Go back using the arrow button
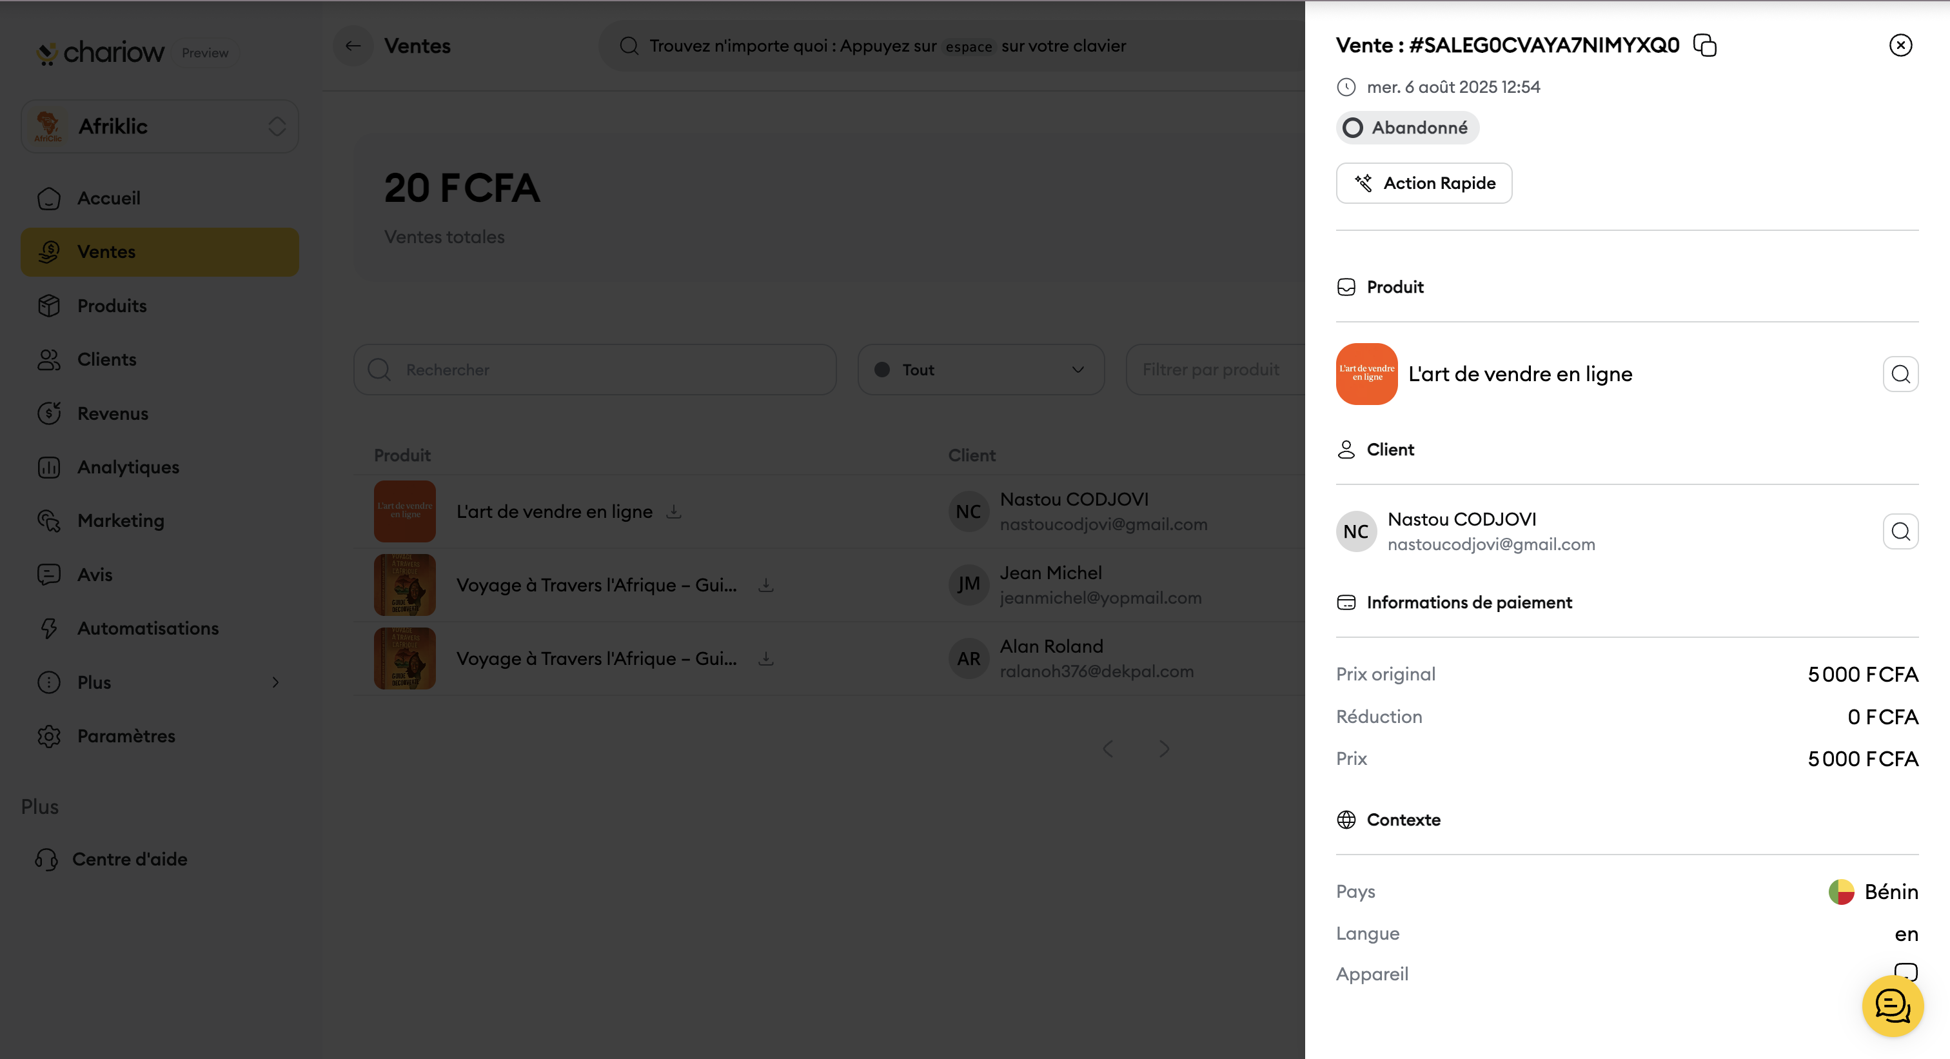Screen dimensions: 1950x1059 click(x=353, y=46)
